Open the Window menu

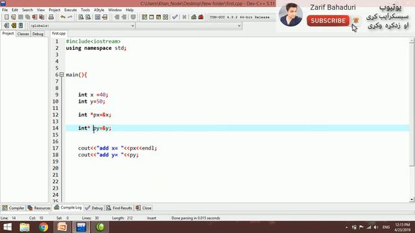click(115, 10)
